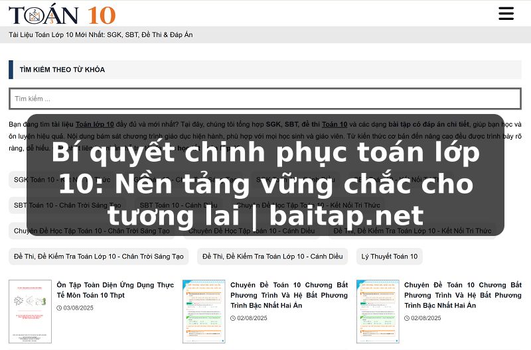Follow the underlined 'Toán 10' link in paragraph
This screenshot has height=350, width=531.
click(x=335, y=124)
